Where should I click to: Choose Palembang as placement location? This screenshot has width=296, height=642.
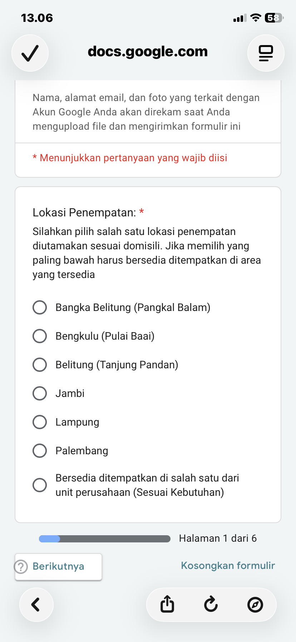click(x=40, y=451)
